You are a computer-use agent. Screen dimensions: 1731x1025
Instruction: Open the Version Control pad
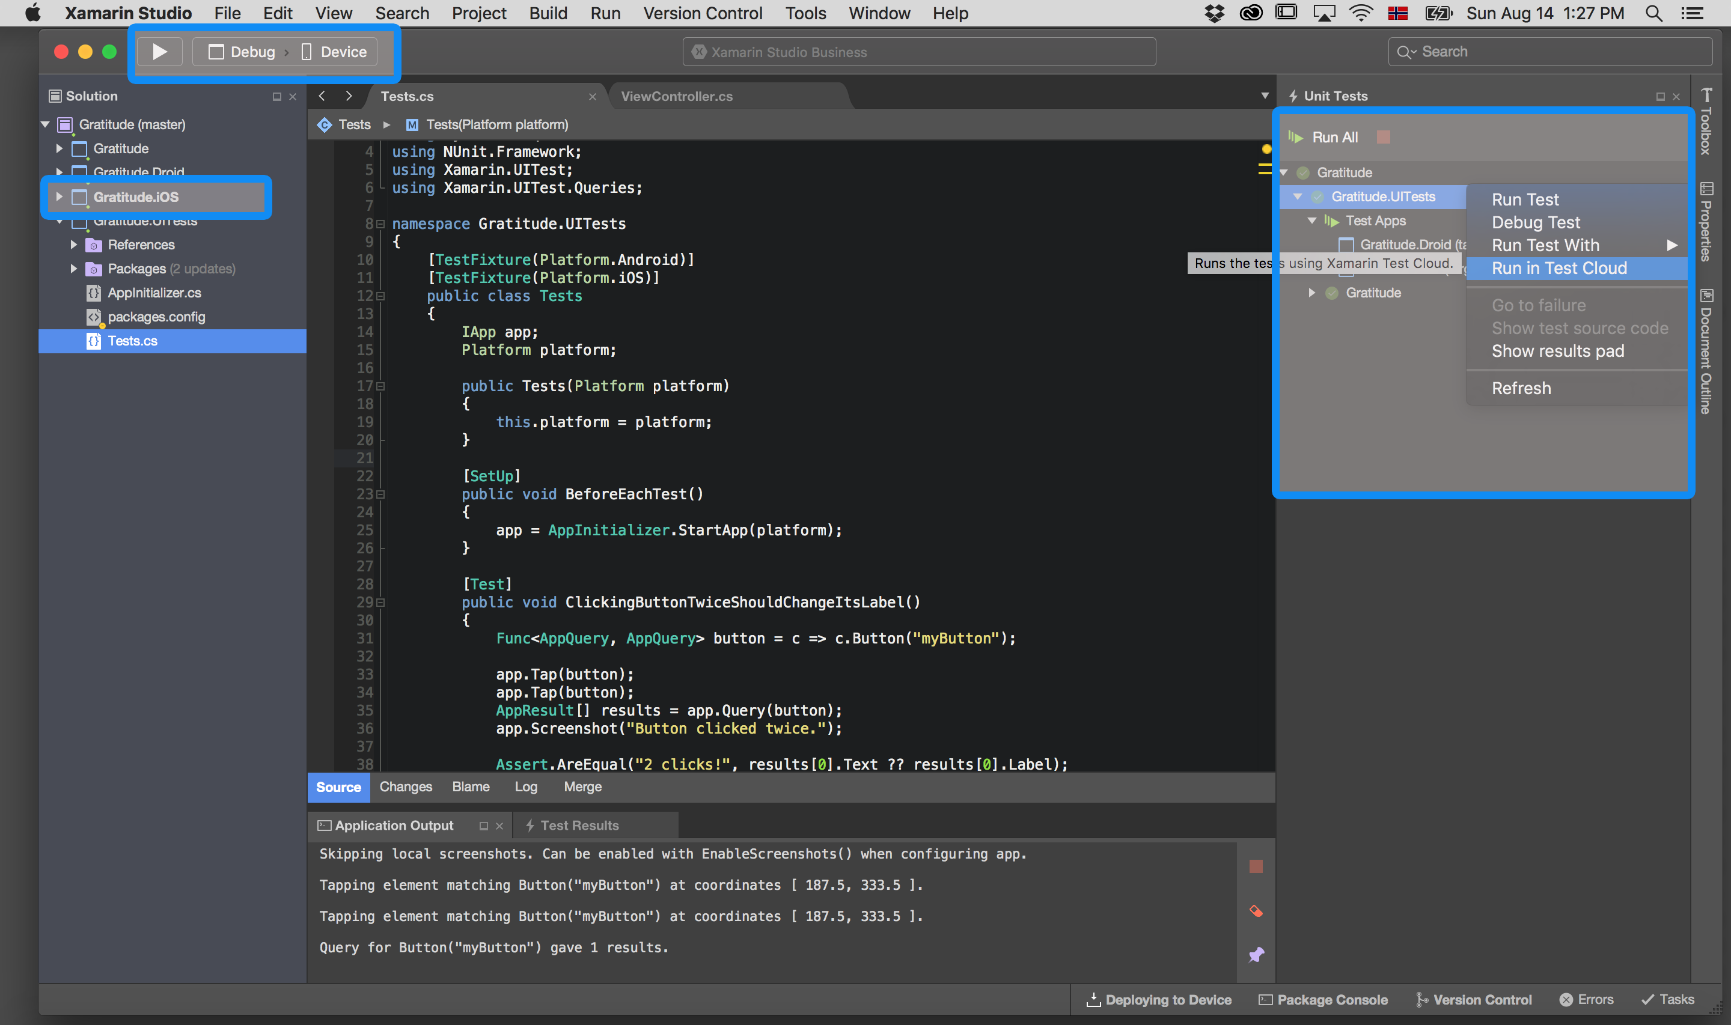click(1473, 999)
